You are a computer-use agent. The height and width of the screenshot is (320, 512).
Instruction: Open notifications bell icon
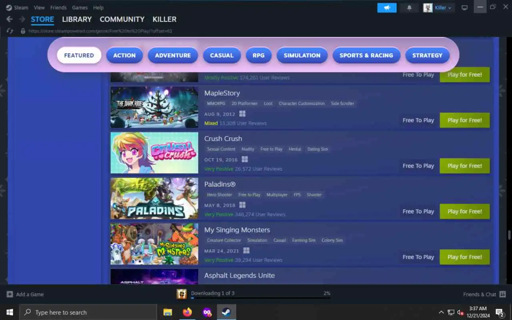[x=409, y=8]
